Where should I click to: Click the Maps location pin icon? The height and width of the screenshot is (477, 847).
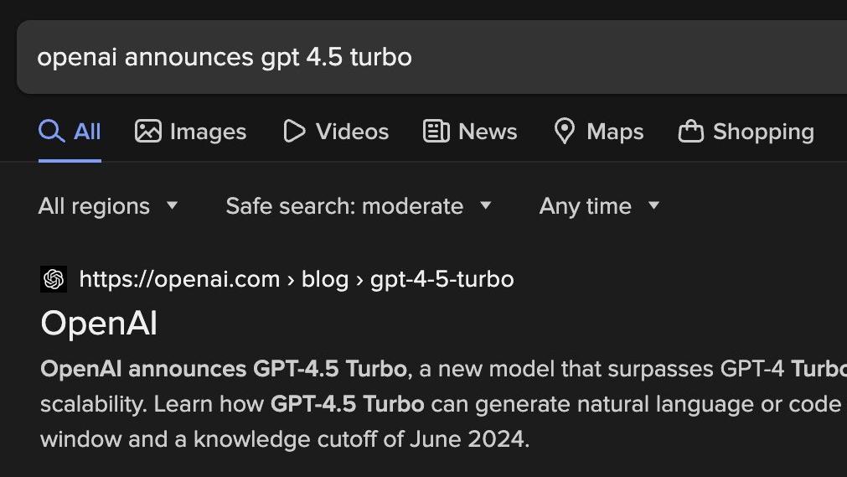pyautogui.click(x=565, y=132)
